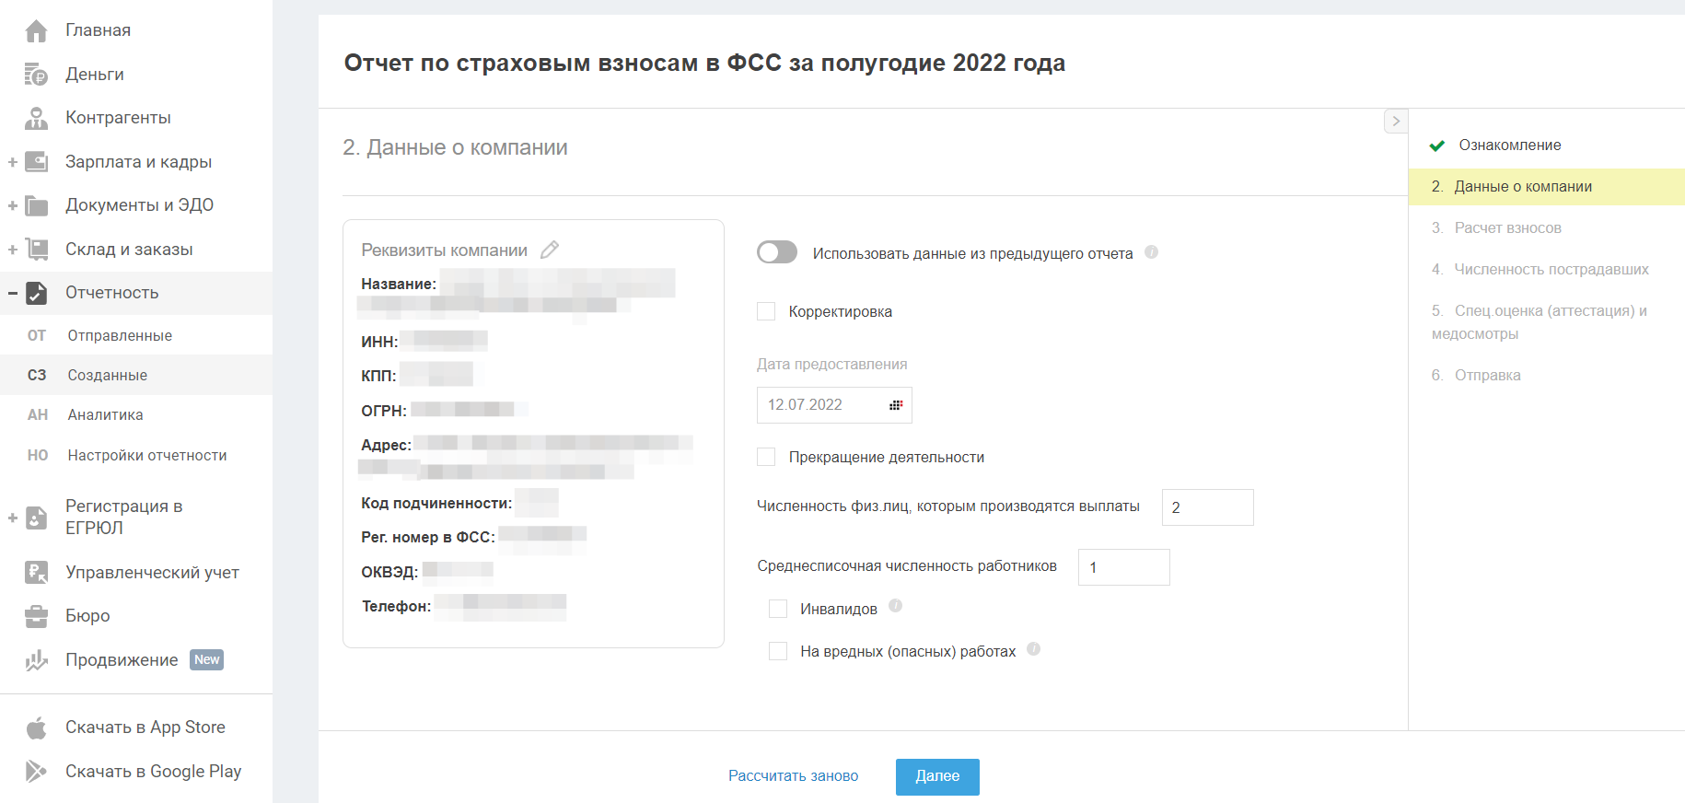The height and width of the screenshot is (803, 1685).
Task: Click the Рассчитать заново link
Action: [793, 776]
